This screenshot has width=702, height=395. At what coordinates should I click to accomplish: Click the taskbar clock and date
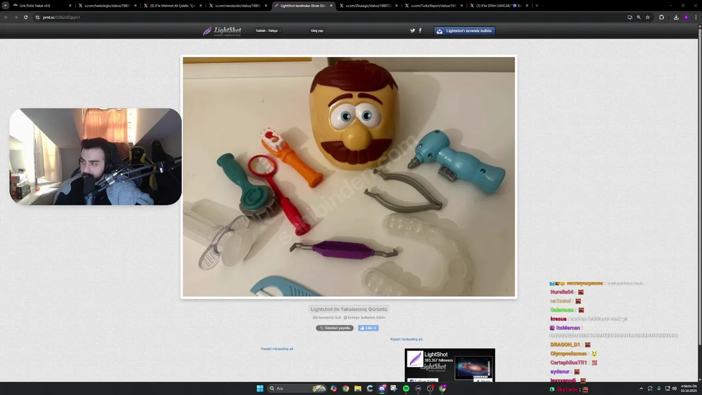click(x=688, y=388)
